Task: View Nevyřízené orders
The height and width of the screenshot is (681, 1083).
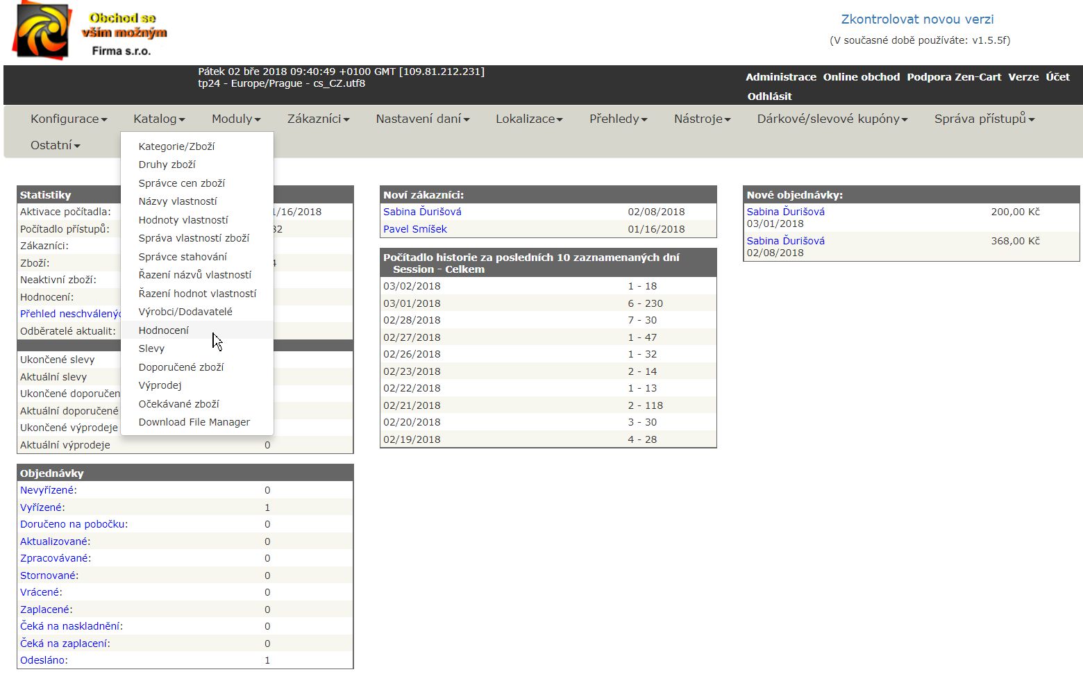Action: coord(47,490)
